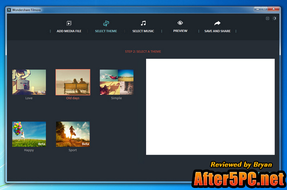
Task: Select the Old days theme thumbnail
Action: (73, 82)
